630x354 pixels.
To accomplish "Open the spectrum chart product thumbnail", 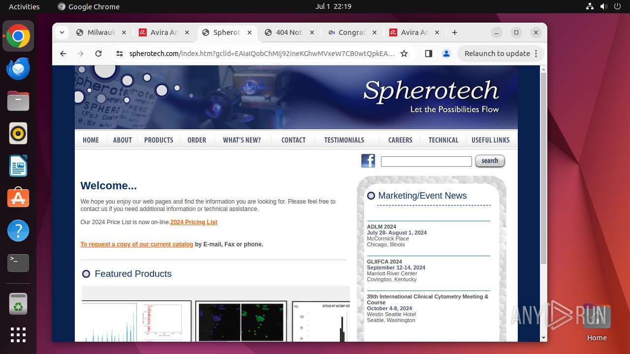I will coord(136,321).
